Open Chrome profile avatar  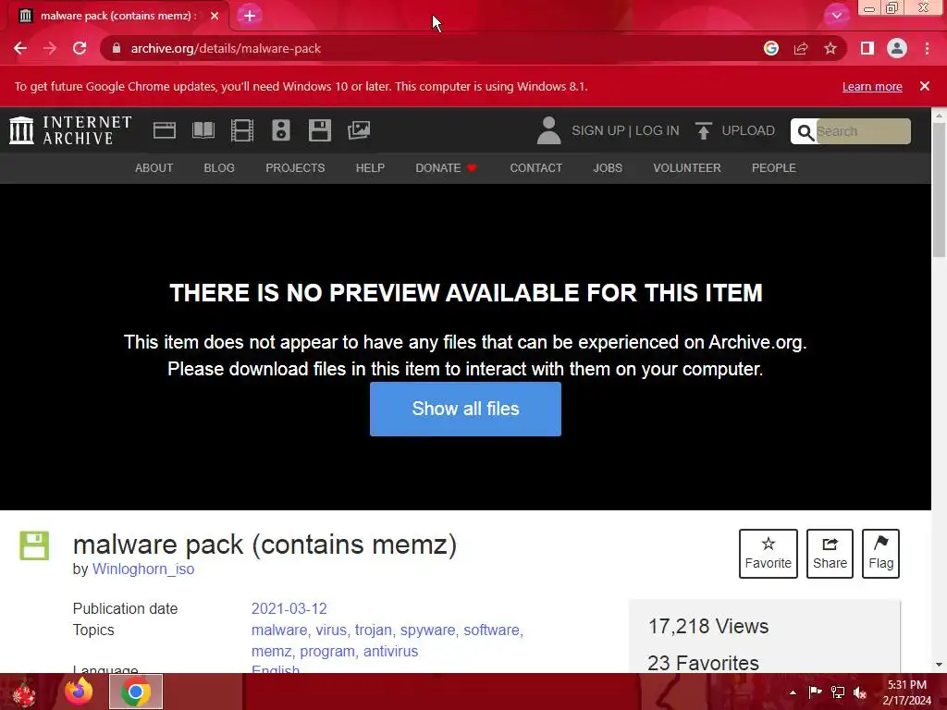point(897,48)
